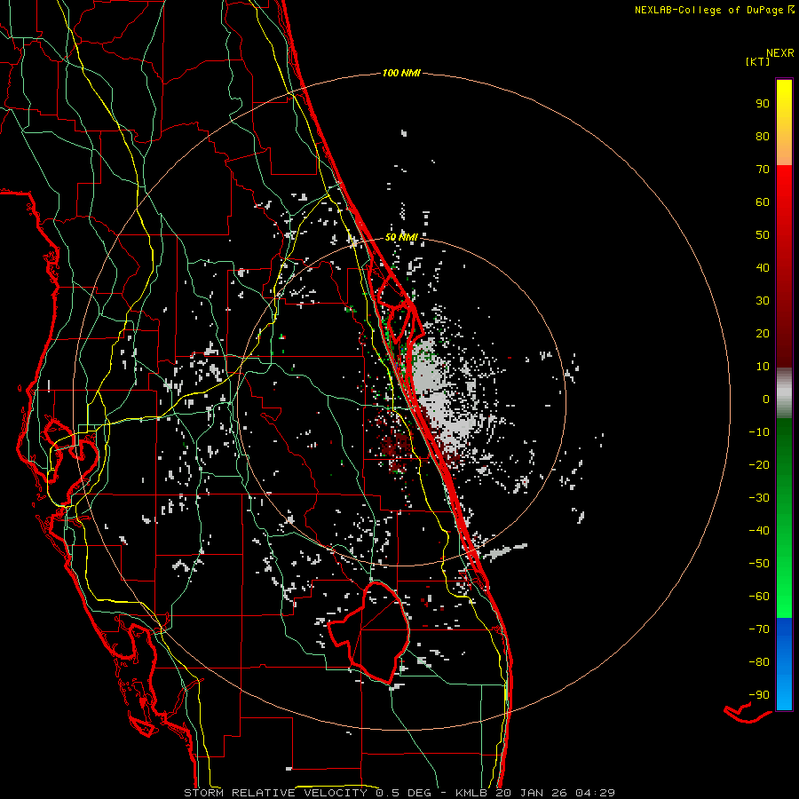The height and width of the screenshot is (799, 799).
Task: Click the 50 value on the velocity scale
Action: [763, 235]
